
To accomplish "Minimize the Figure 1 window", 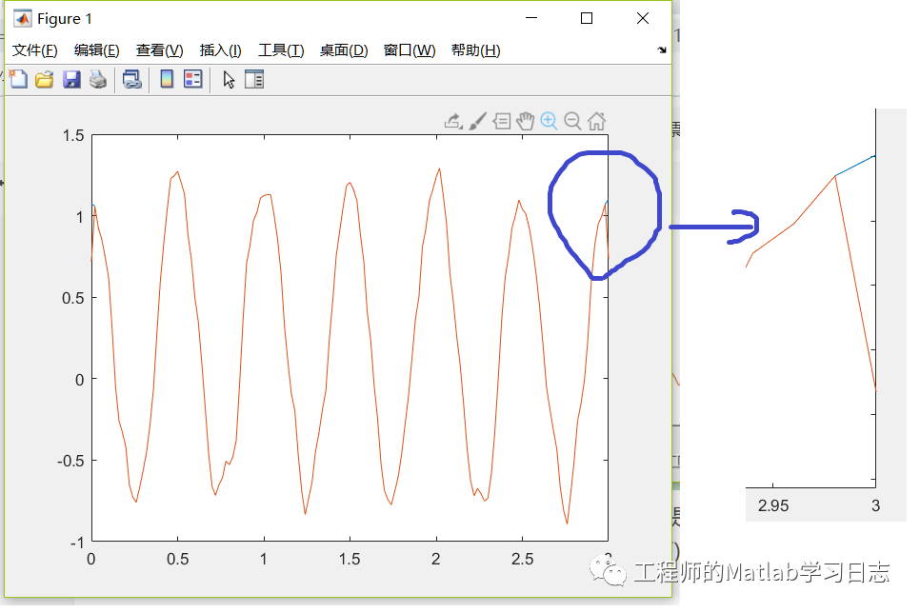I will pos(531,19).
